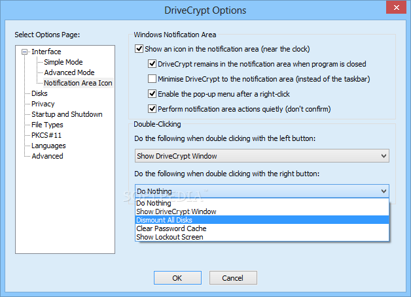This screenshot has width=411, height=297.
Task: Open the left button double-click action dropdown
Action: [x=262, y=156]
